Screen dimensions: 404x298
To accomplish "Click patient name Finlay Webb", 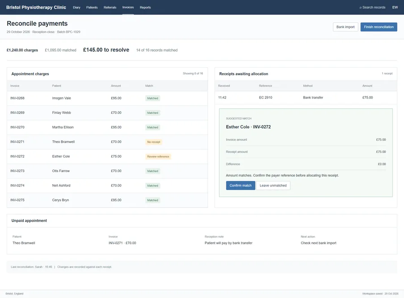I will pyautogui.click(x=61, y=112).
